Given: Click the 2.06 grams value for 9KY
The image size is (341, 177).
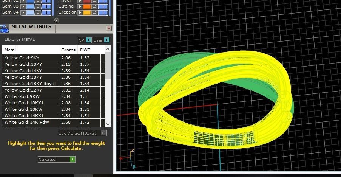Looking at the screenshot, I should click(x=66, y=58).
